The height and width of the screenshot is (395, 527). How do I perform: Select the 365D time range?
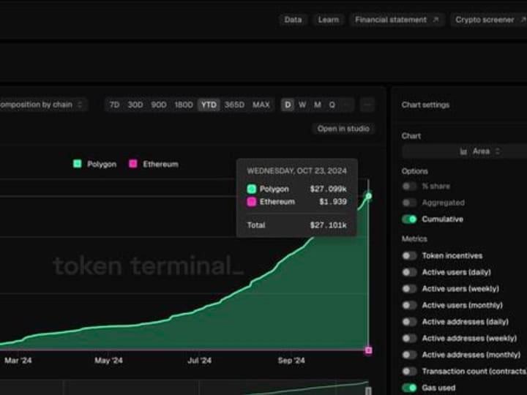tap(234, 105)
